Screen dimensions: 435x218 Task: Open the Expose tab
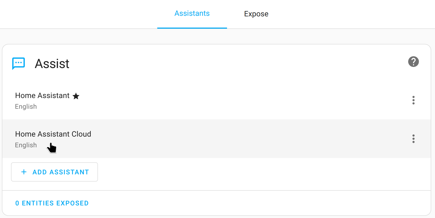click(256, 14)
